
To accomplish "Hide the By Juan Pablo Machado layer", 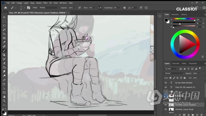I will (x=166, y=83).
